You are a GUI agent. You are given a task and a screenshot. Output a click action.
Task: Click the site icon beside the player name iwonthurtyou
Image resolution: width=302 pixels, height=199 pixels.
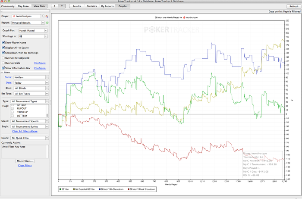pyautogui.click(x=14, y=16)
